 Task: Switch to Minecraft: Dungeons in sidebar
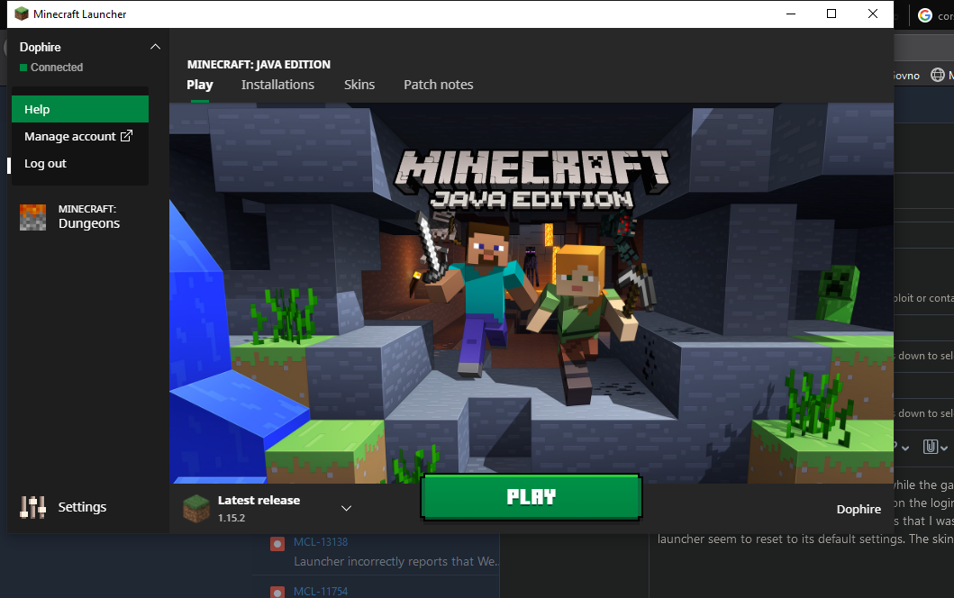pyautogui.click(x=88, y=217)
